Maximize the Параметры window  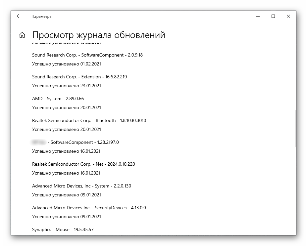click(x=273, y=16)
